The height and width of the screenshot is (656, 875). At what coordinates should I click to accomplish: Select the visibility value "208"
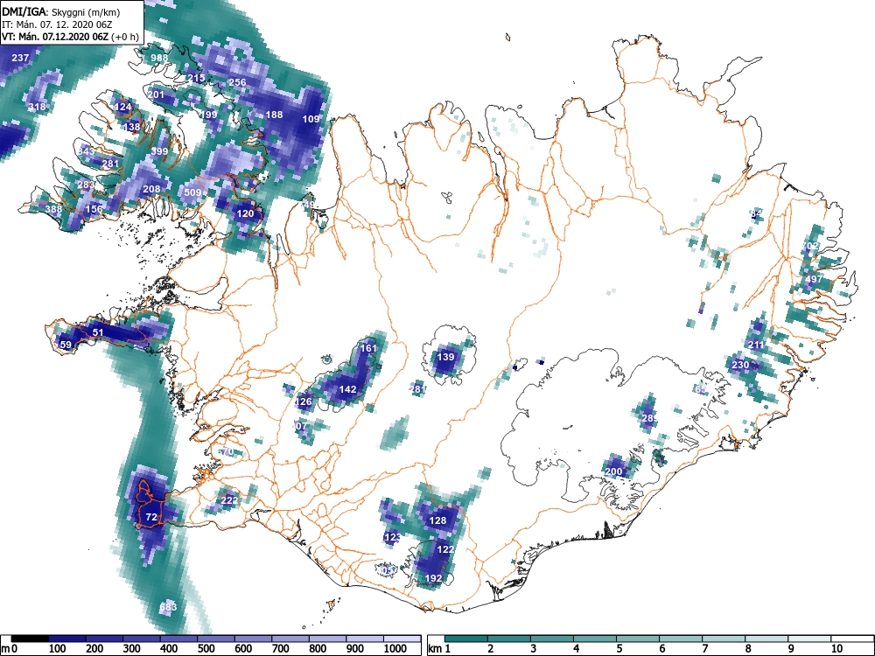[x=151, y=189]
